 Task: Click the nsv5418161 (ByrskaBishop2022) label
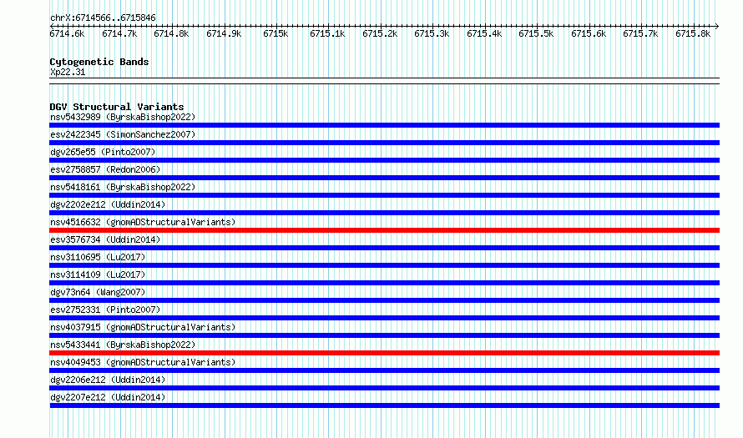coord(123,187)
